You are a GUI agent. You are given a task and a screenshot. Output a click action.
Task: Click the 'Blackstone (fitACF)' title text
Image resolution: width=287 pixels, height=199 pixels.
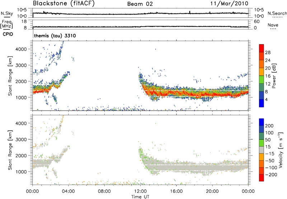click(64, 3)
